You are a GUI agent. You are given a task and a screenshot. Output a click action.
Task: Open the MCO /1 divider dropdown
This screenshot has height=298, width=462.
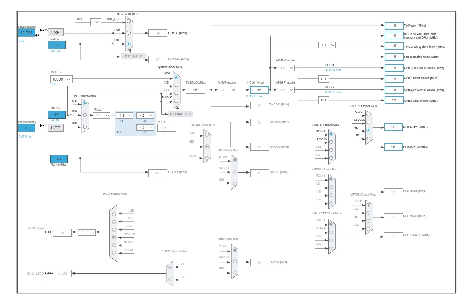tap(87, 232)
